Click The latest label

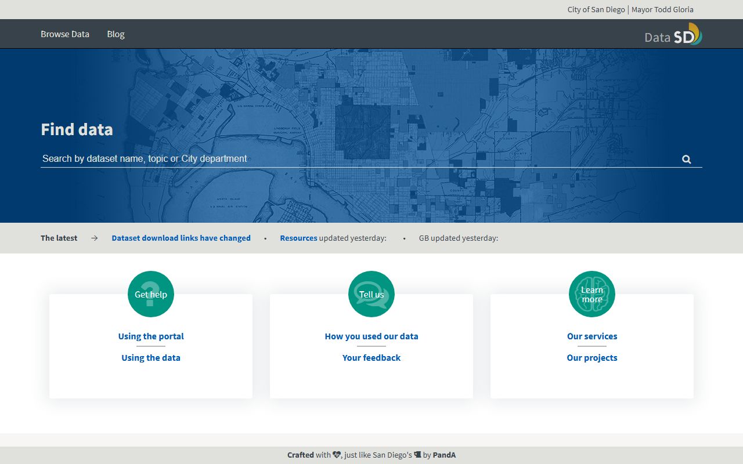59,238
